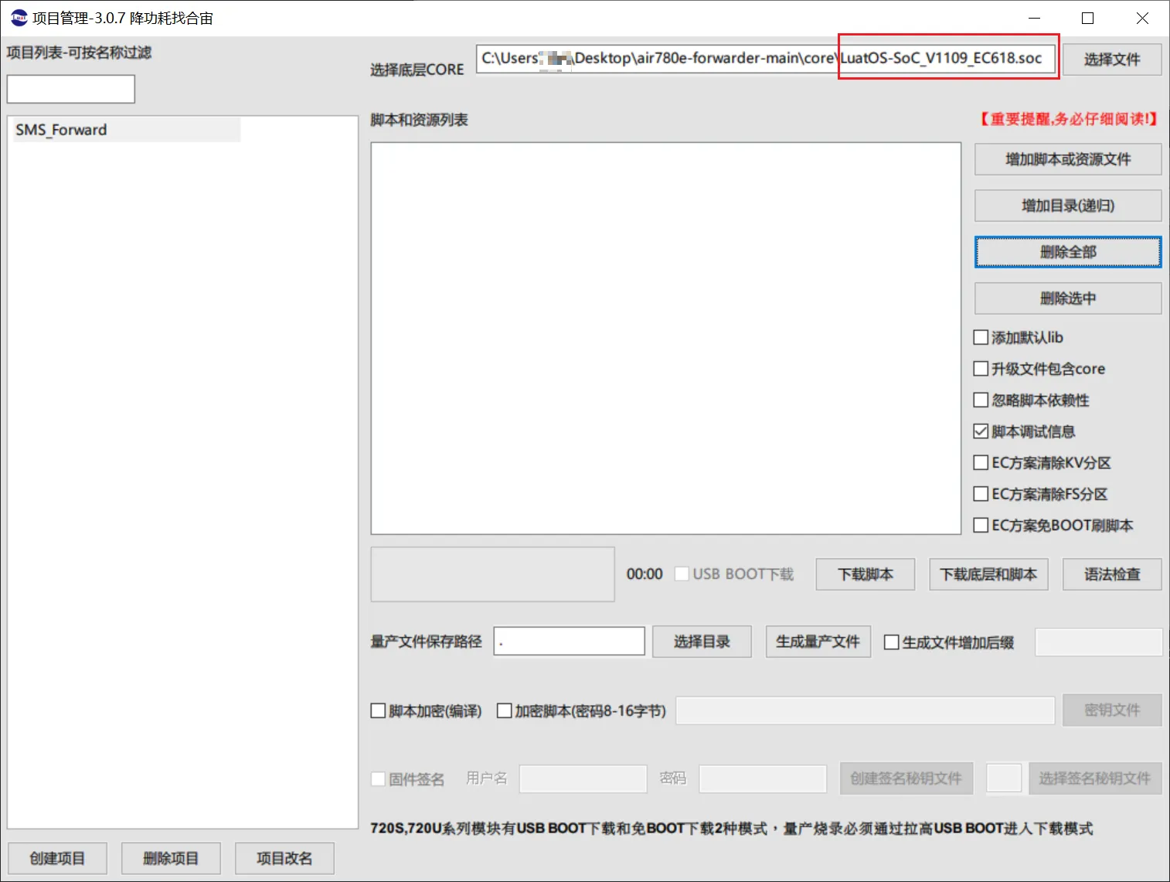Close the 项目管理 window

(1142, 18)
